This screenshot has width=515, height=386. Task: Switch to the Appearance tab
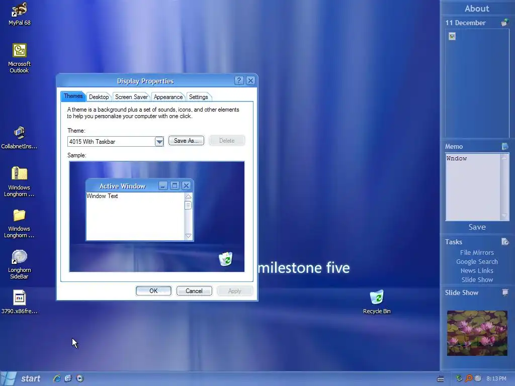tap(168, 97)
